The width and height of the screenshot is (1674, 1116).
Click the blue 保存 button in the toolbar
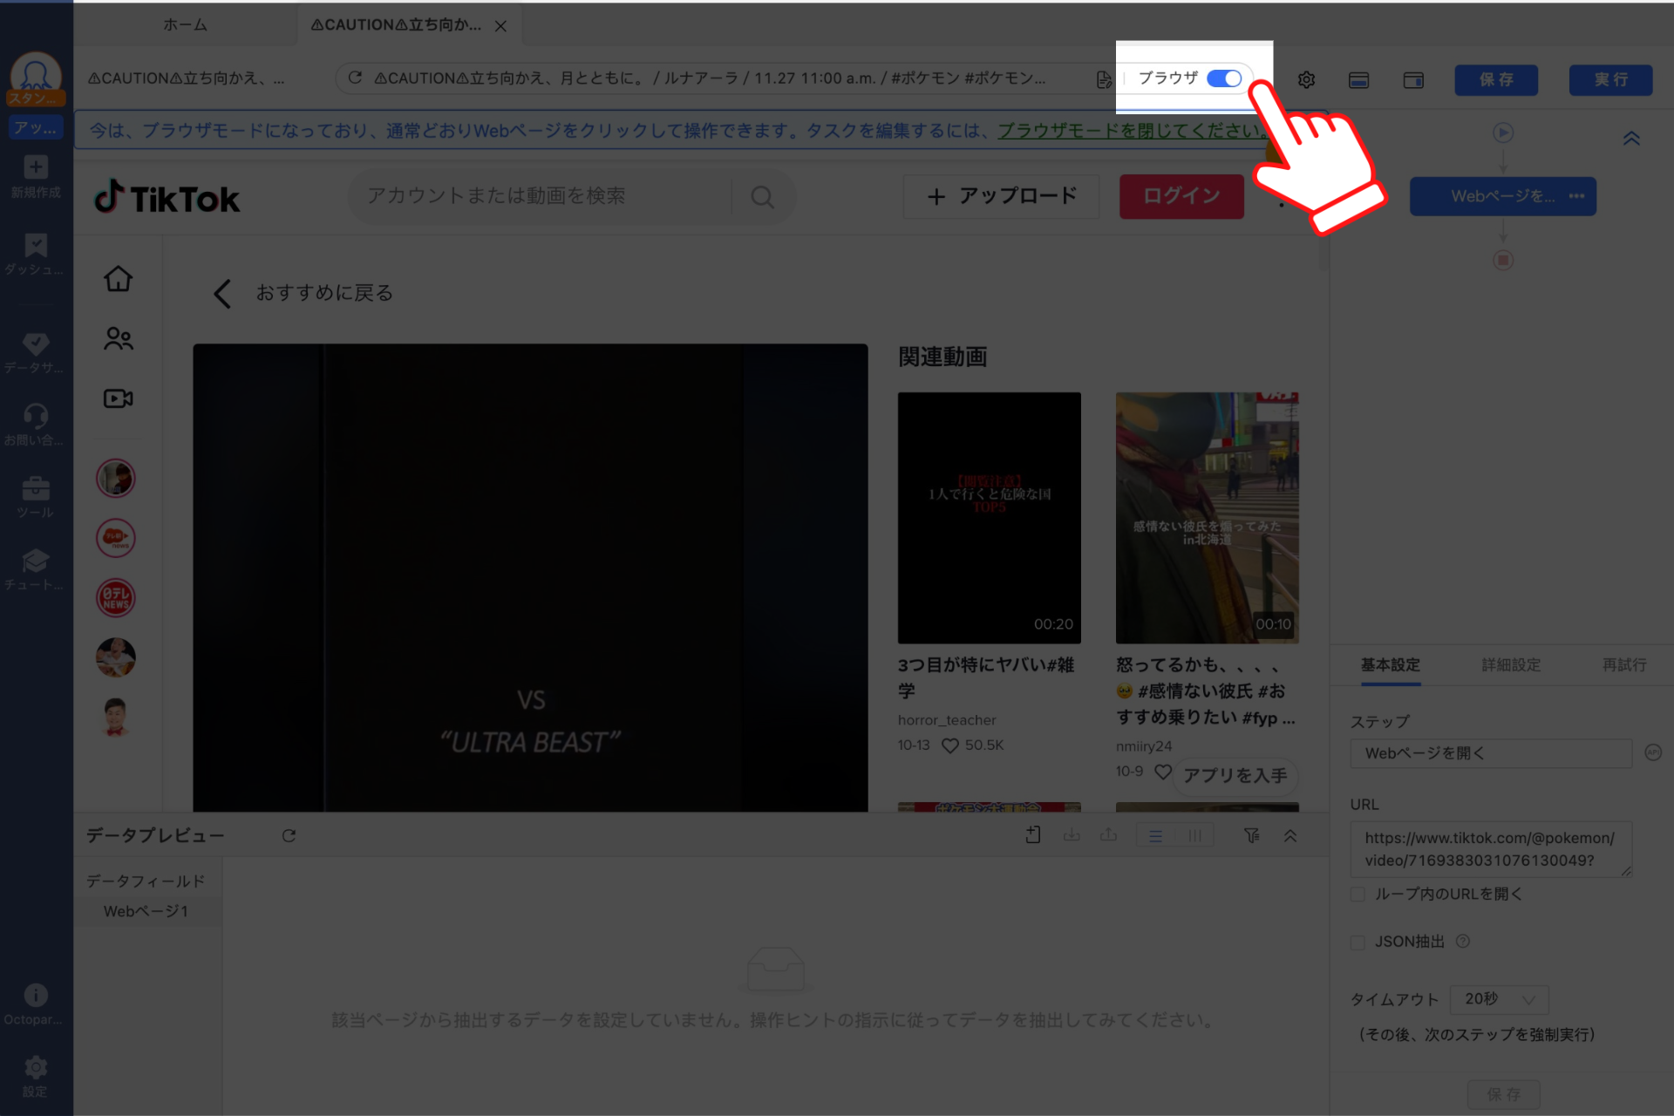[1496, 79]
